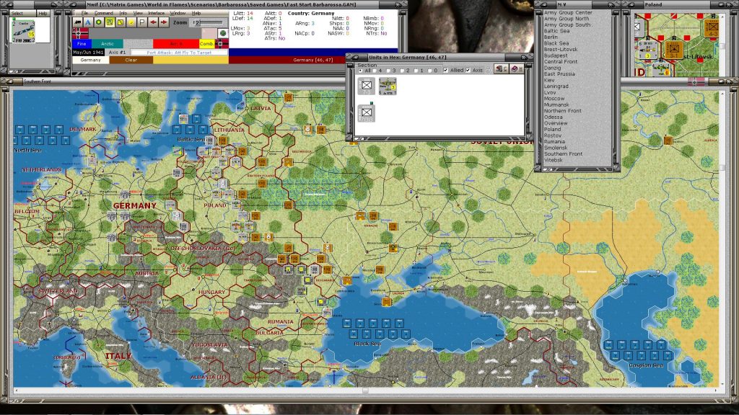Click the left red arrow toolbar button
The height and width of the screenshot is (415, 739).
click(x=153, y=22)
